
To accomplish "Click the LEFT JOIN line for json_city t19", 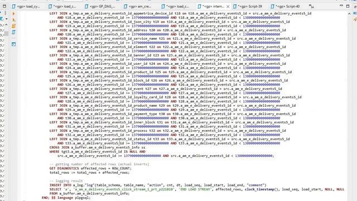I will click(170, 22).
